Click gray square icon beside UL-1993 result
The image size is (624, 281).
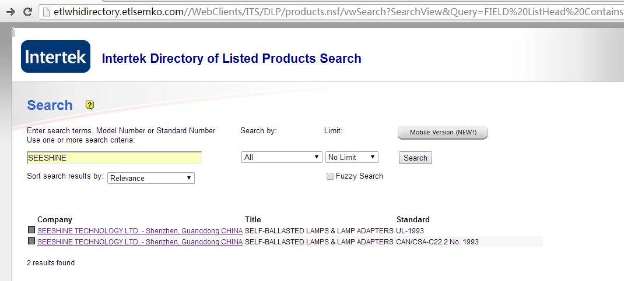click(31, 230)
